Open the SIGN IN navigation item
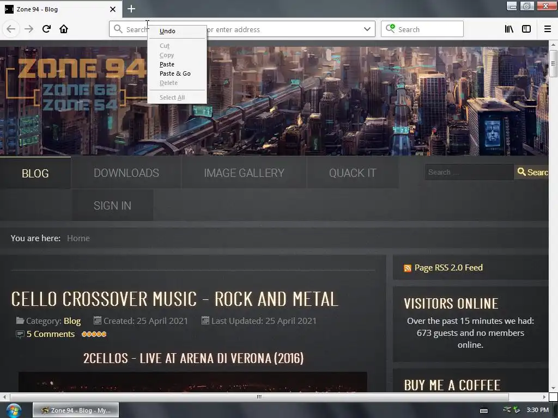This screenshot has height=418, width=558. [112, 205]
